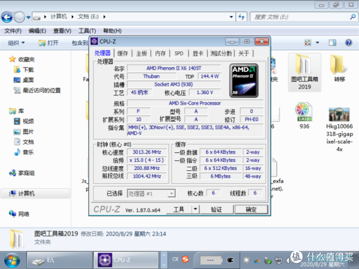Click the AMD Phenom II logo image

coord(244,81)
